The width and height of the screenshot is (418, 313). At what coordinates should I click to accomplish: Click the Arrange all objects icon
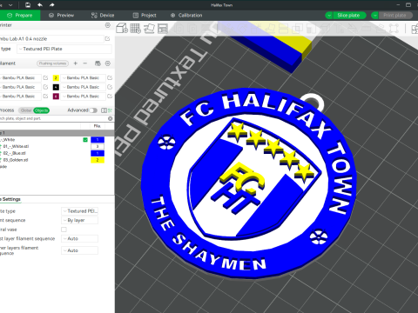pos(163,29)
